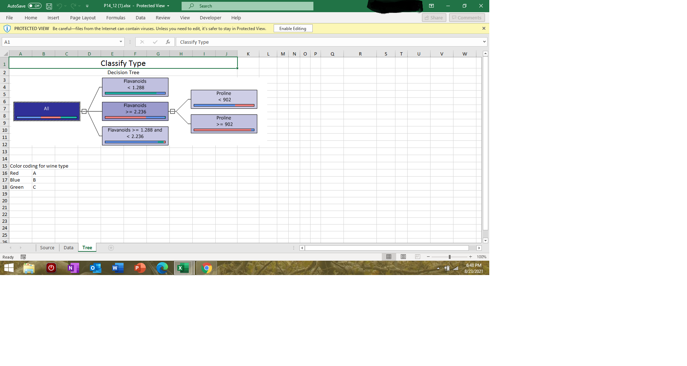Select Page Layout view icon in status bar
Screen dimensions: 687x366
coord(403,257)
